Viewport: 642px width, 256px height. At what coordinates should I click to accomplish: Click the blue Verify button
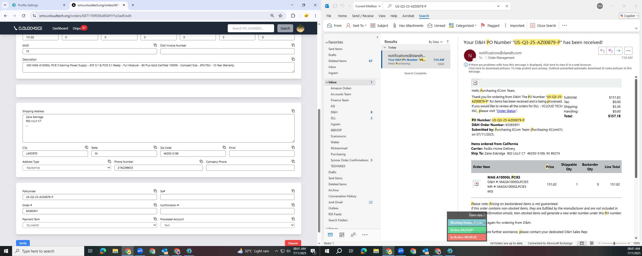[x=23, y=243]
